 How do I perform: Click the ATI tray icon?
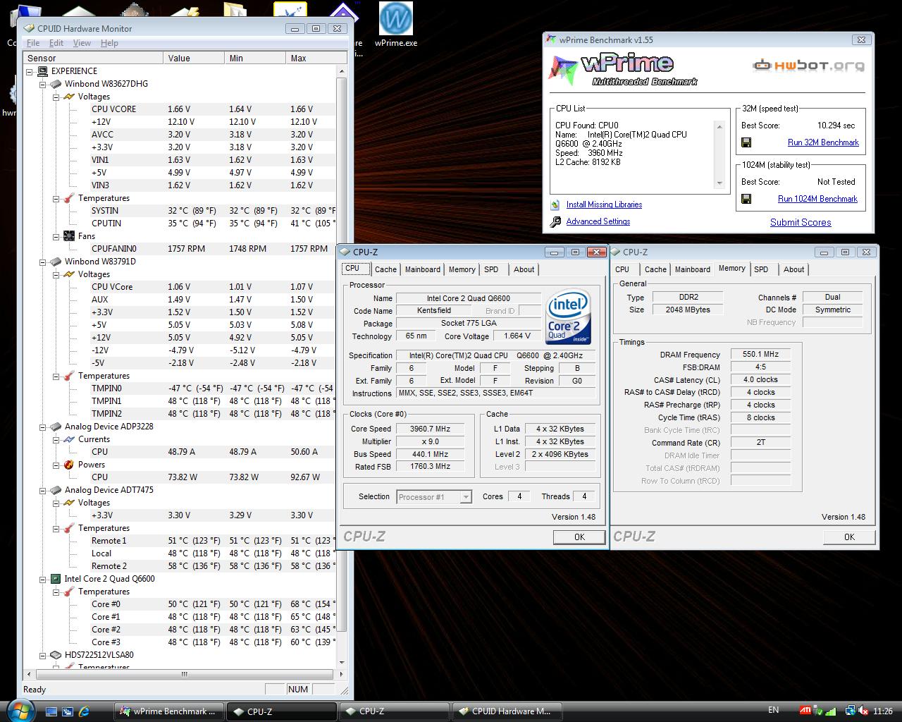tap(804, 711)
